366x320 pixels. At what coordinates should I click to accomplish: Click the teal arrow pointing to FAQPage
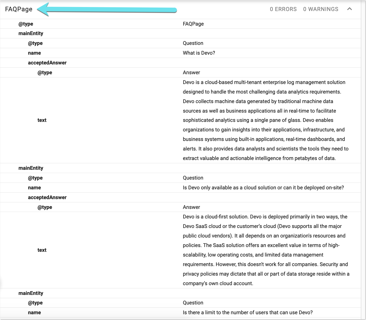click(107, 10)
